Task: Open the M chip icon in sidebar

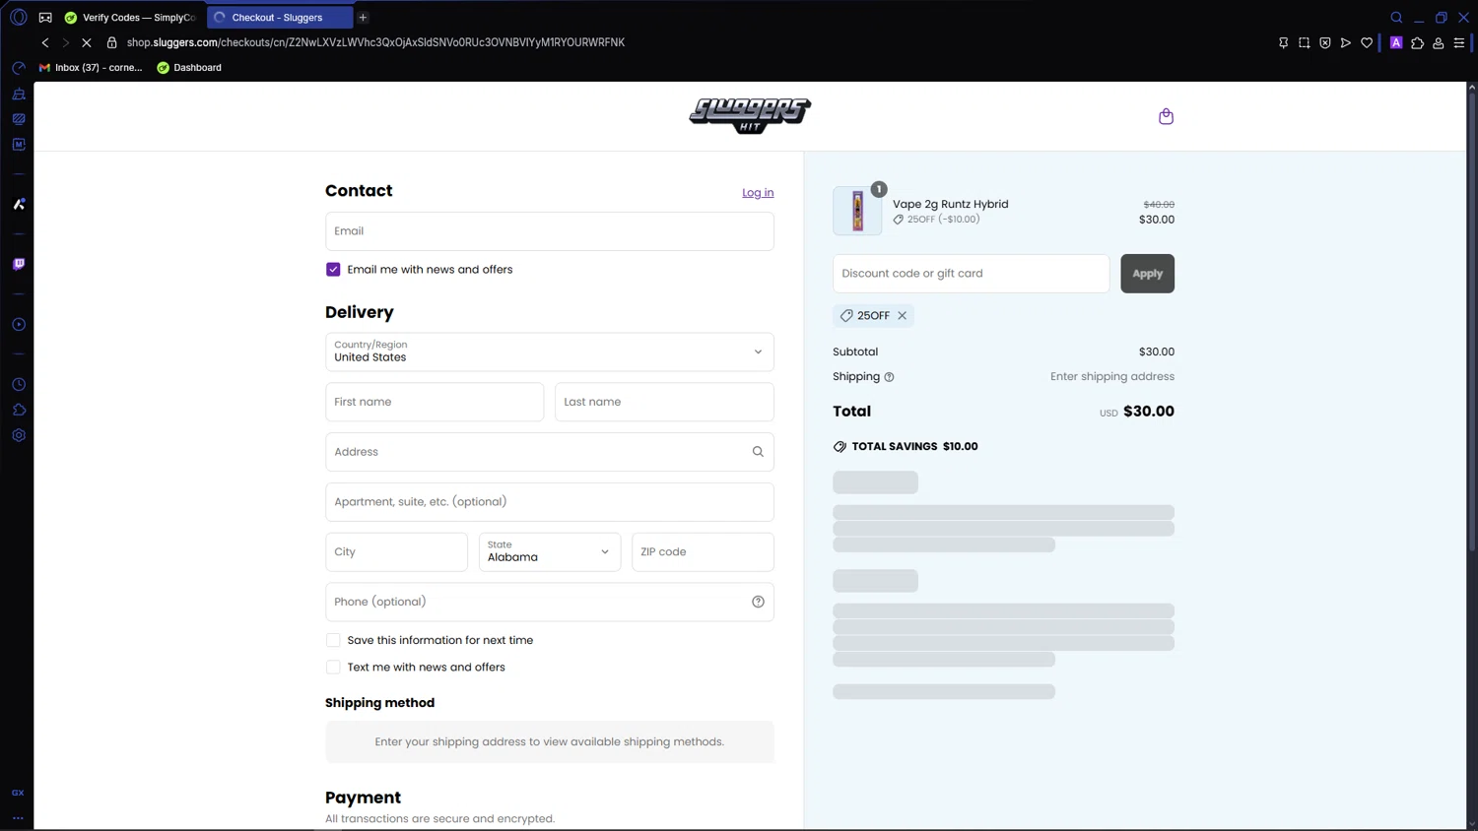Action: click(19, 145)
